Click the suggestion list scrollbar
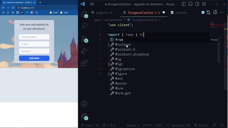The width and height of the screenshot is (228, 128). tap(219, 50)
